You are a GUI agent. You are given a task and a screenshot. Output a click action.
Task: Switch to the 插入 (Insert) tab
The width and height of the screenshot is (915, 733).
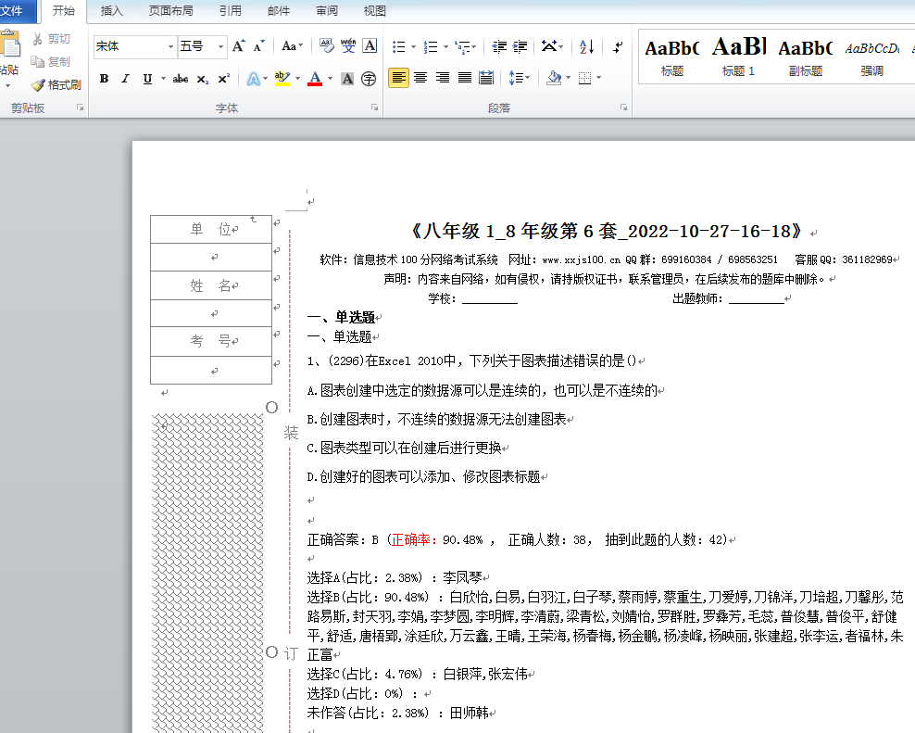pyautogui.click(x=111, y=11)
